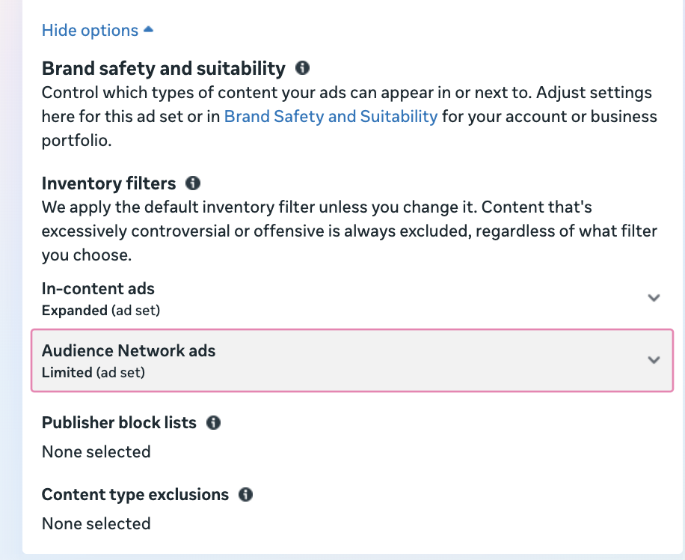The height and width of the screenshot is (560, 685).
Task: Open the Inventory filters info tooltip icon
Action: point(193,183)
